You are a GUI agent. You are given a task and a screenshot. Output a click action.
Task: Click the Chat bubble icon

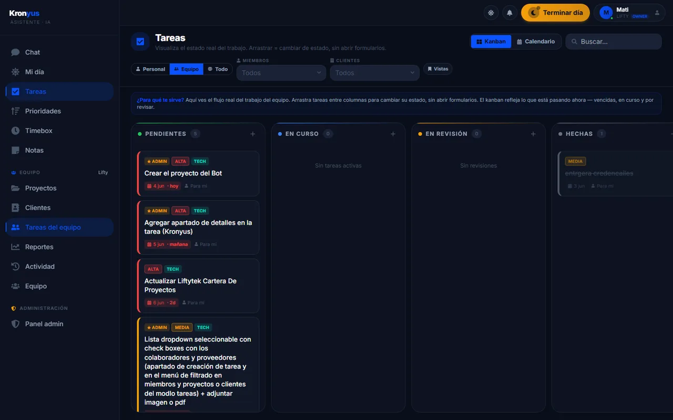coord(15,52)
